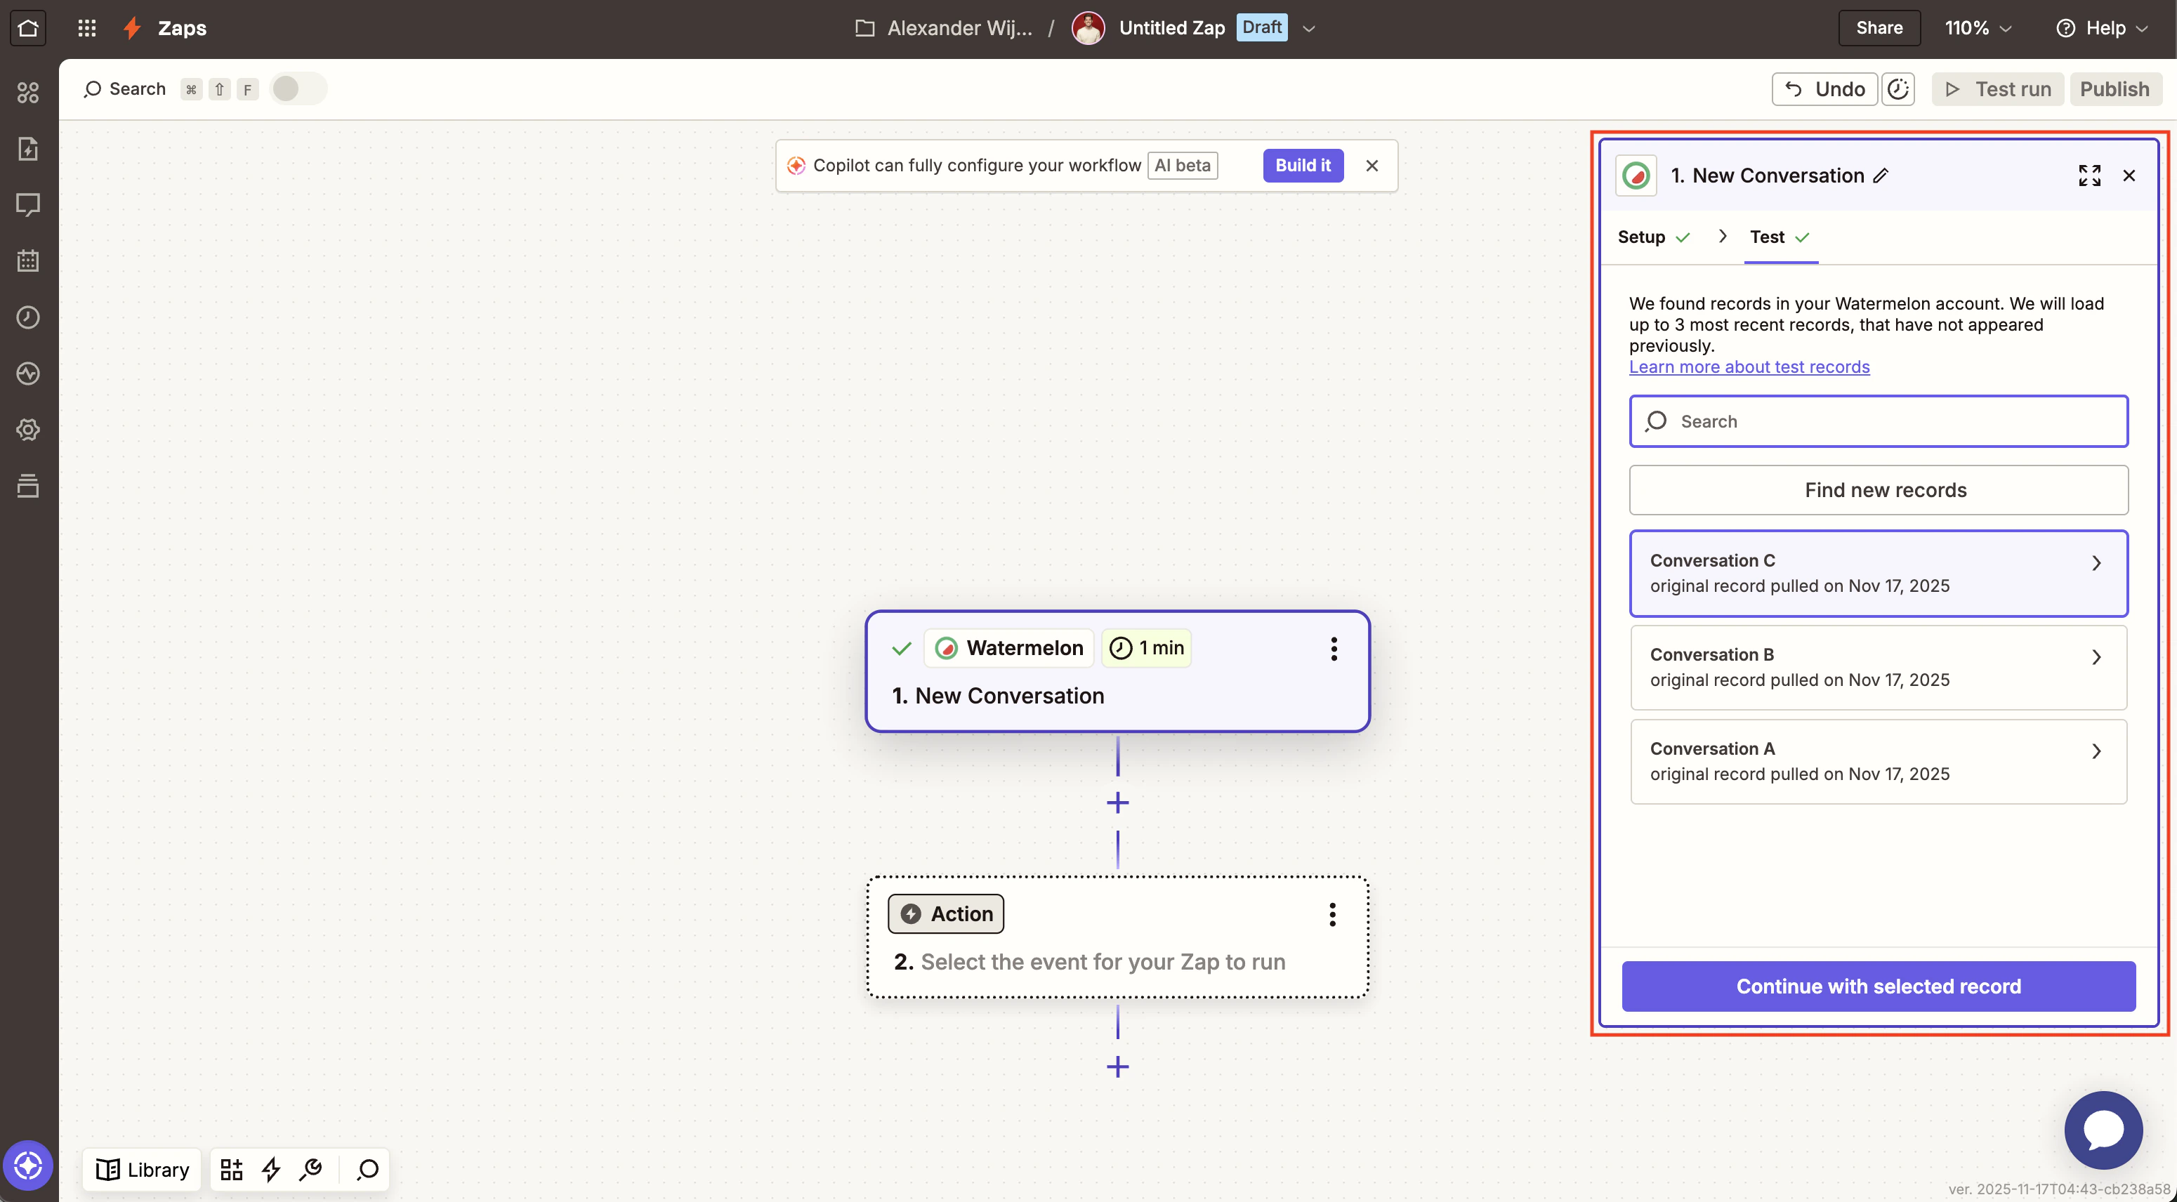Rename step with the pencil icon
2177x1202 pixels.
coord(1881,176)
